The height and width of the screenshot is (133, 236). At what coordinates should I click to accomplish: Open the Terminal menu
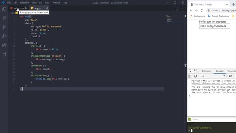pos(56,3)
